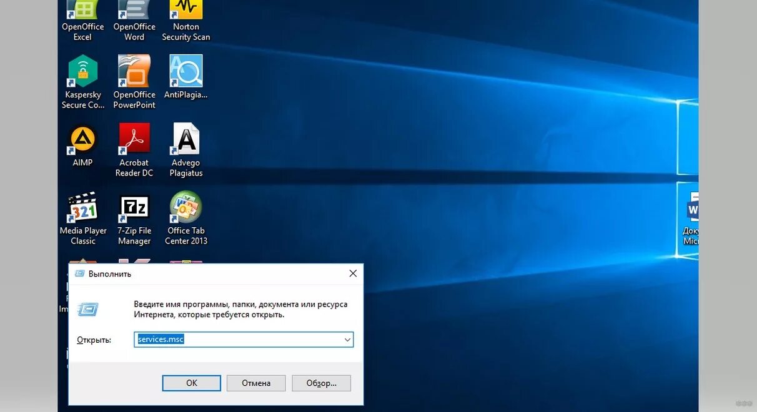Open the OpenOffice Word desktop shortcut
Viewport: 757px width, 412px height.
pos(134,19)
